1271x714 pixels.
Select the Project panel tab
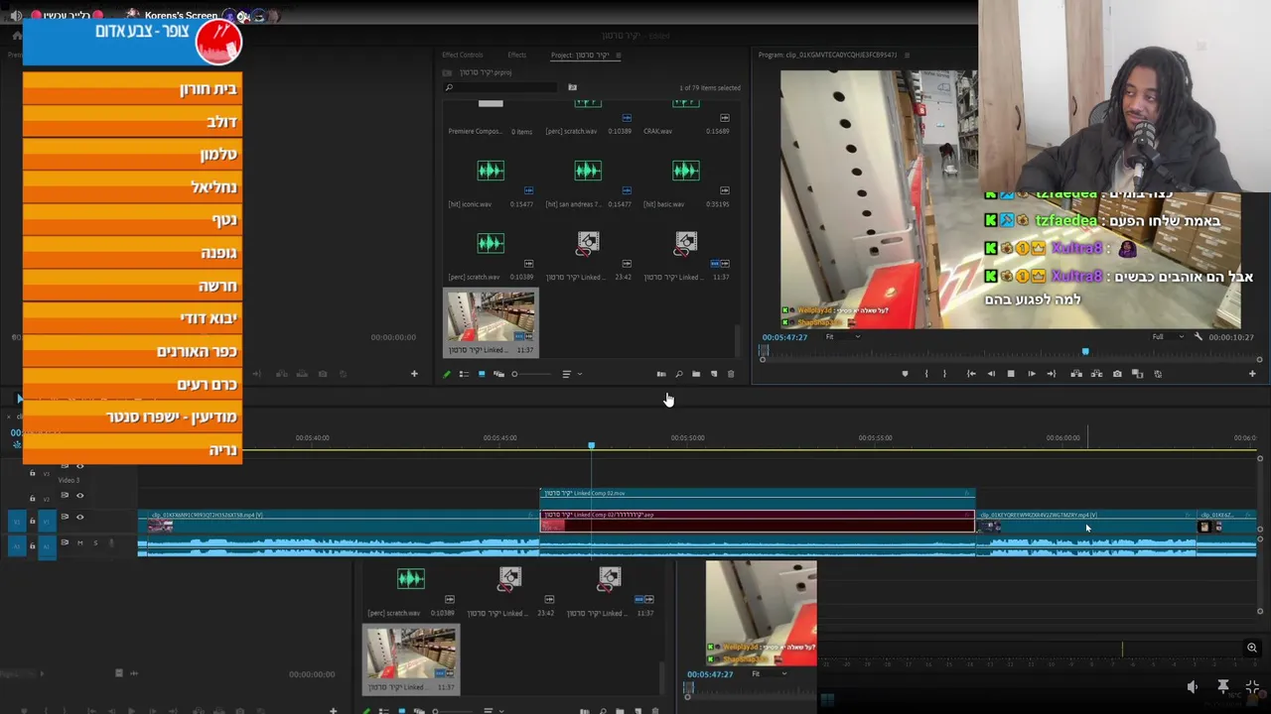580,55
